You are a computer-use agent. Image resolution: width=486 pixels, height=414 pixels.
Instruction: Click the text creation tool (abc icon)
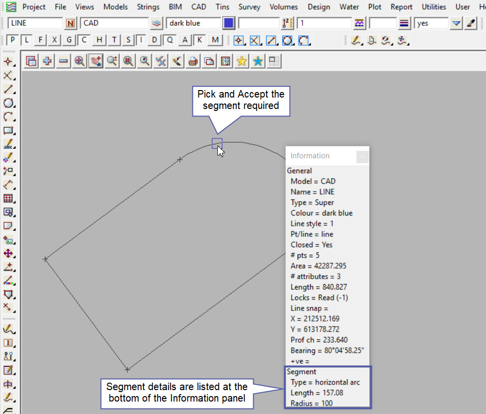point(8,145)
